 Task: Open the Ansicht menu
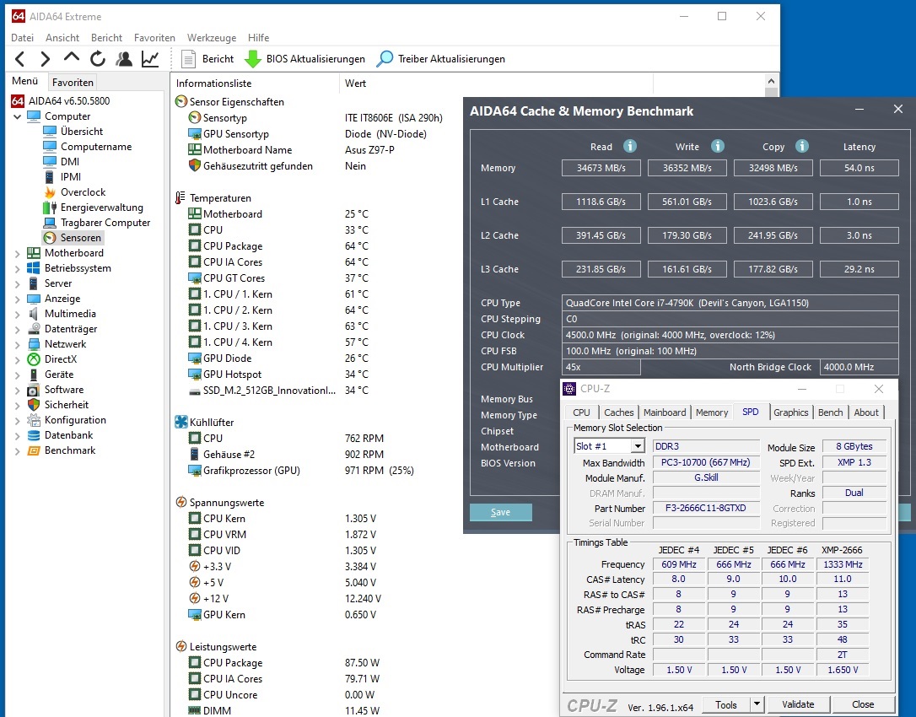62,37
